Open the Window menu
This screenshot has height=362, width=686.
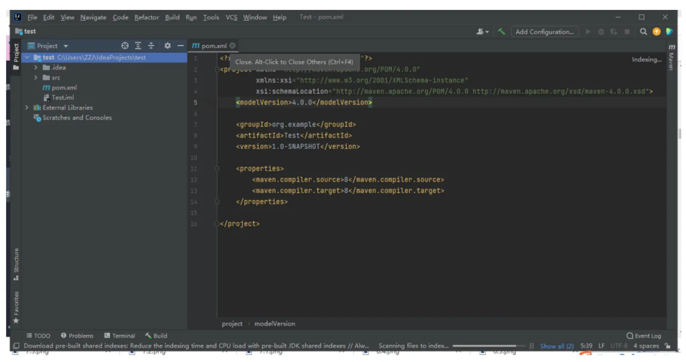click(255, 17)
